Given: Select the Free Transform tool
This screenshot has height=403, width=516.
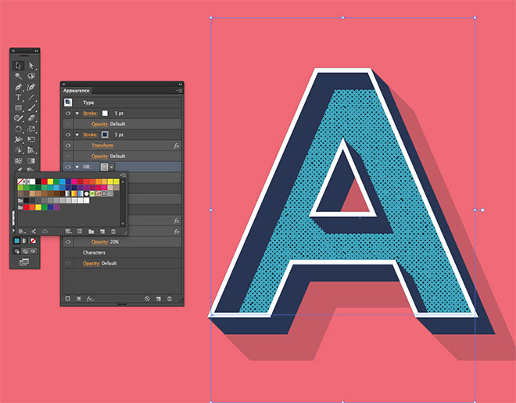Looking at the screenshot, I should (x=31, y=139).
